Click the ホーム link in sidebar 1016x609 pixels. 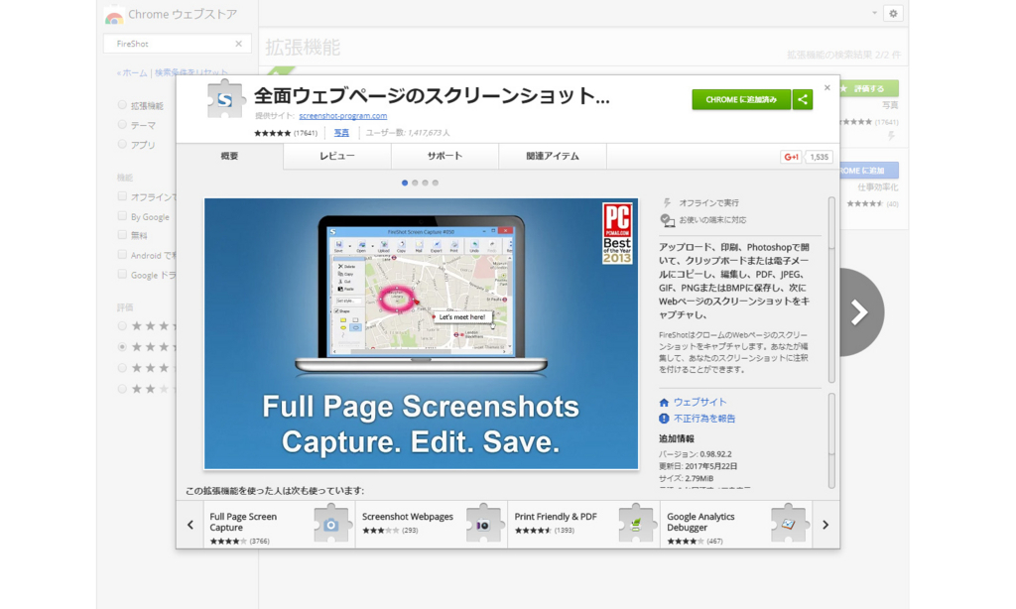tap(132, 72)
